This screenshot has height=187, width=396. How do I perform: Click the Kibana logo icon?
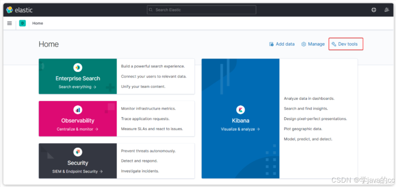tap(240, 110)
